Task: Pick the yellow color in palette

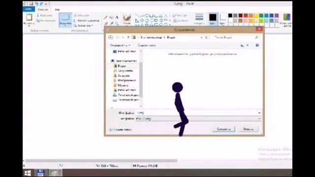Action: pyautogui.click(x=256, y=15)
